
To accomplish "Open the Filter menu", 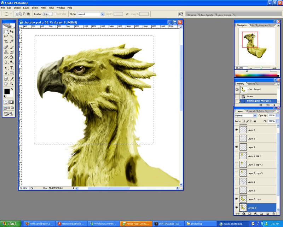I will (x=44, y=8).
